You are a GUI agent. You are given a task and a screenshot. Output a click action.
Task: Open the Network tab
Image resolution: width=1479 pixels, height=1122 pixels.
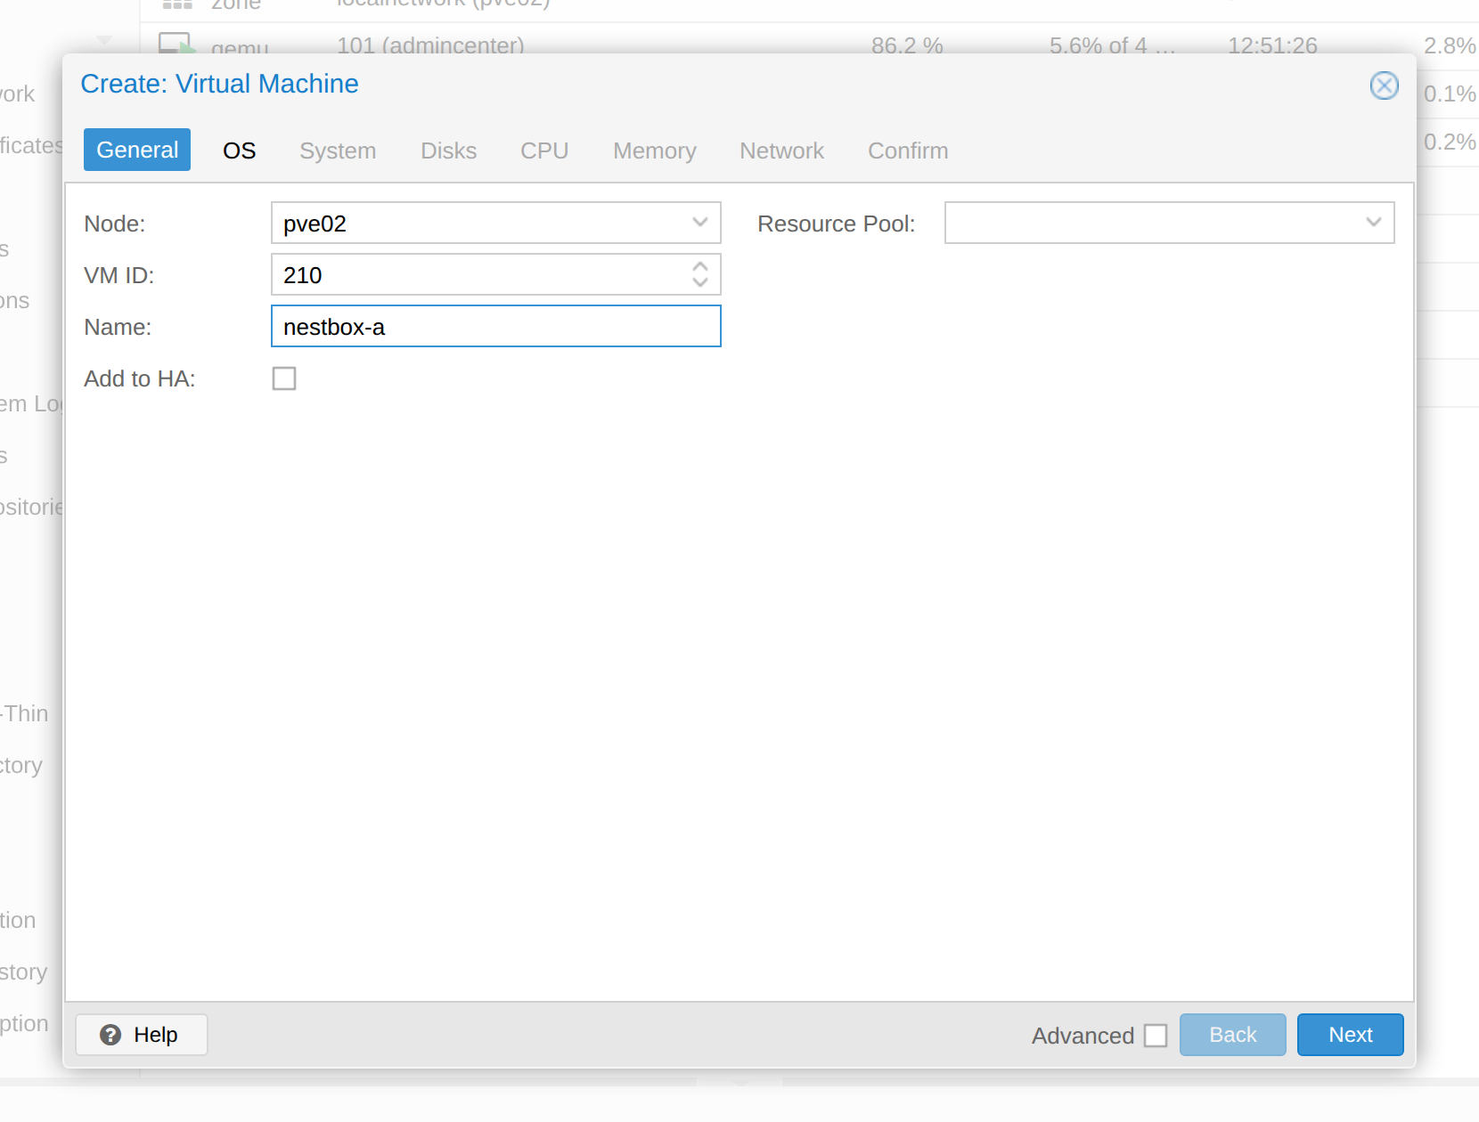point(781,150)
